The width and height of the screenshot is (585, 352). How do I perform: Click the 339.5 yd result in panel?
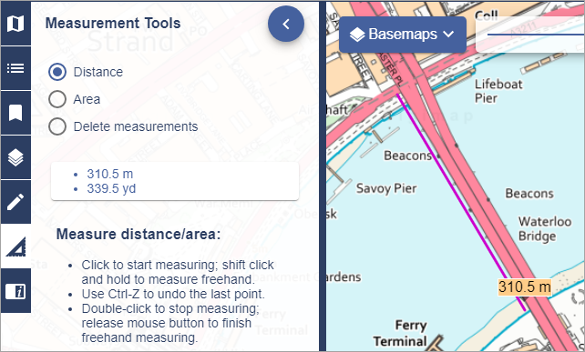[111, 188]
